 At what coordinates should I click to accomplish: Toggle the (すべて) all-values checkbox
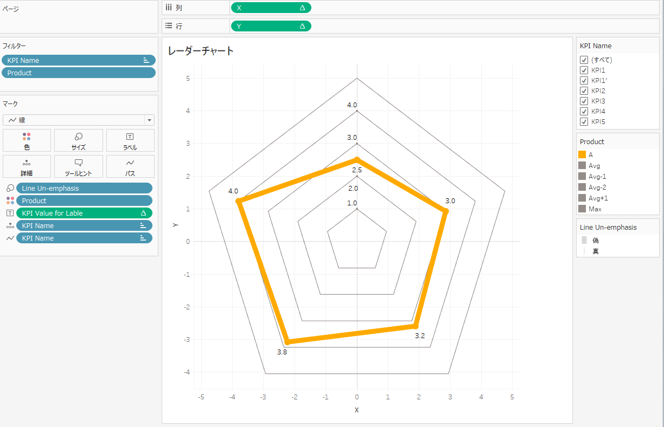click(x=584, y=60)
